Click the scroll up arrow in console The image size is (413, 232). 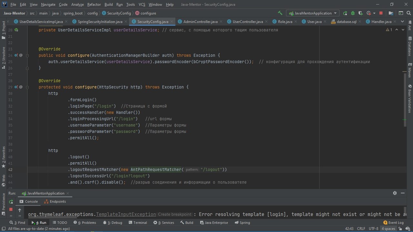(20, 210)
